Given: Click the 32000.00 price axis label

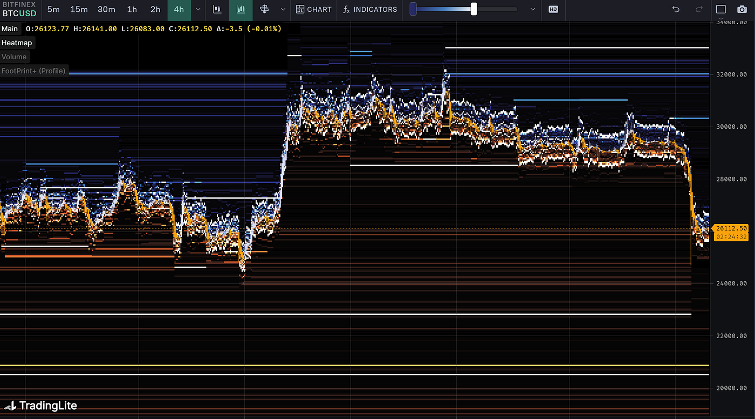Looking at the screenshot, I should [x=731, y=74].
